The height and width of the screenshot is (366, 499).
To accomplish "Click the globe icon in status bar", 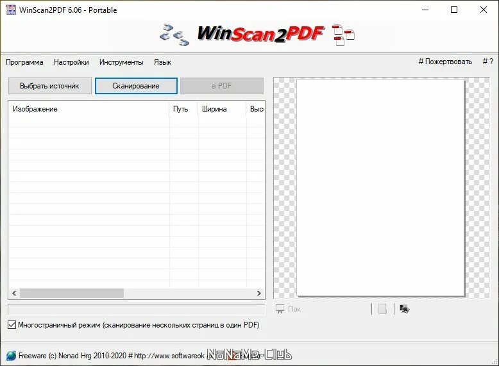I will [11, 356].
